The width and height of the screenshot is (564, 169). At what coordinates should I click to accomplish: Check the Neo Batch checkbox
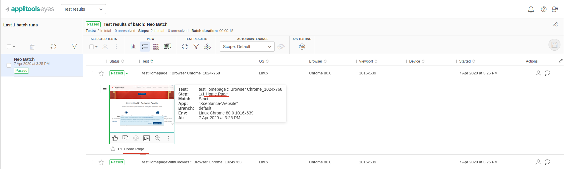[9, 65]
